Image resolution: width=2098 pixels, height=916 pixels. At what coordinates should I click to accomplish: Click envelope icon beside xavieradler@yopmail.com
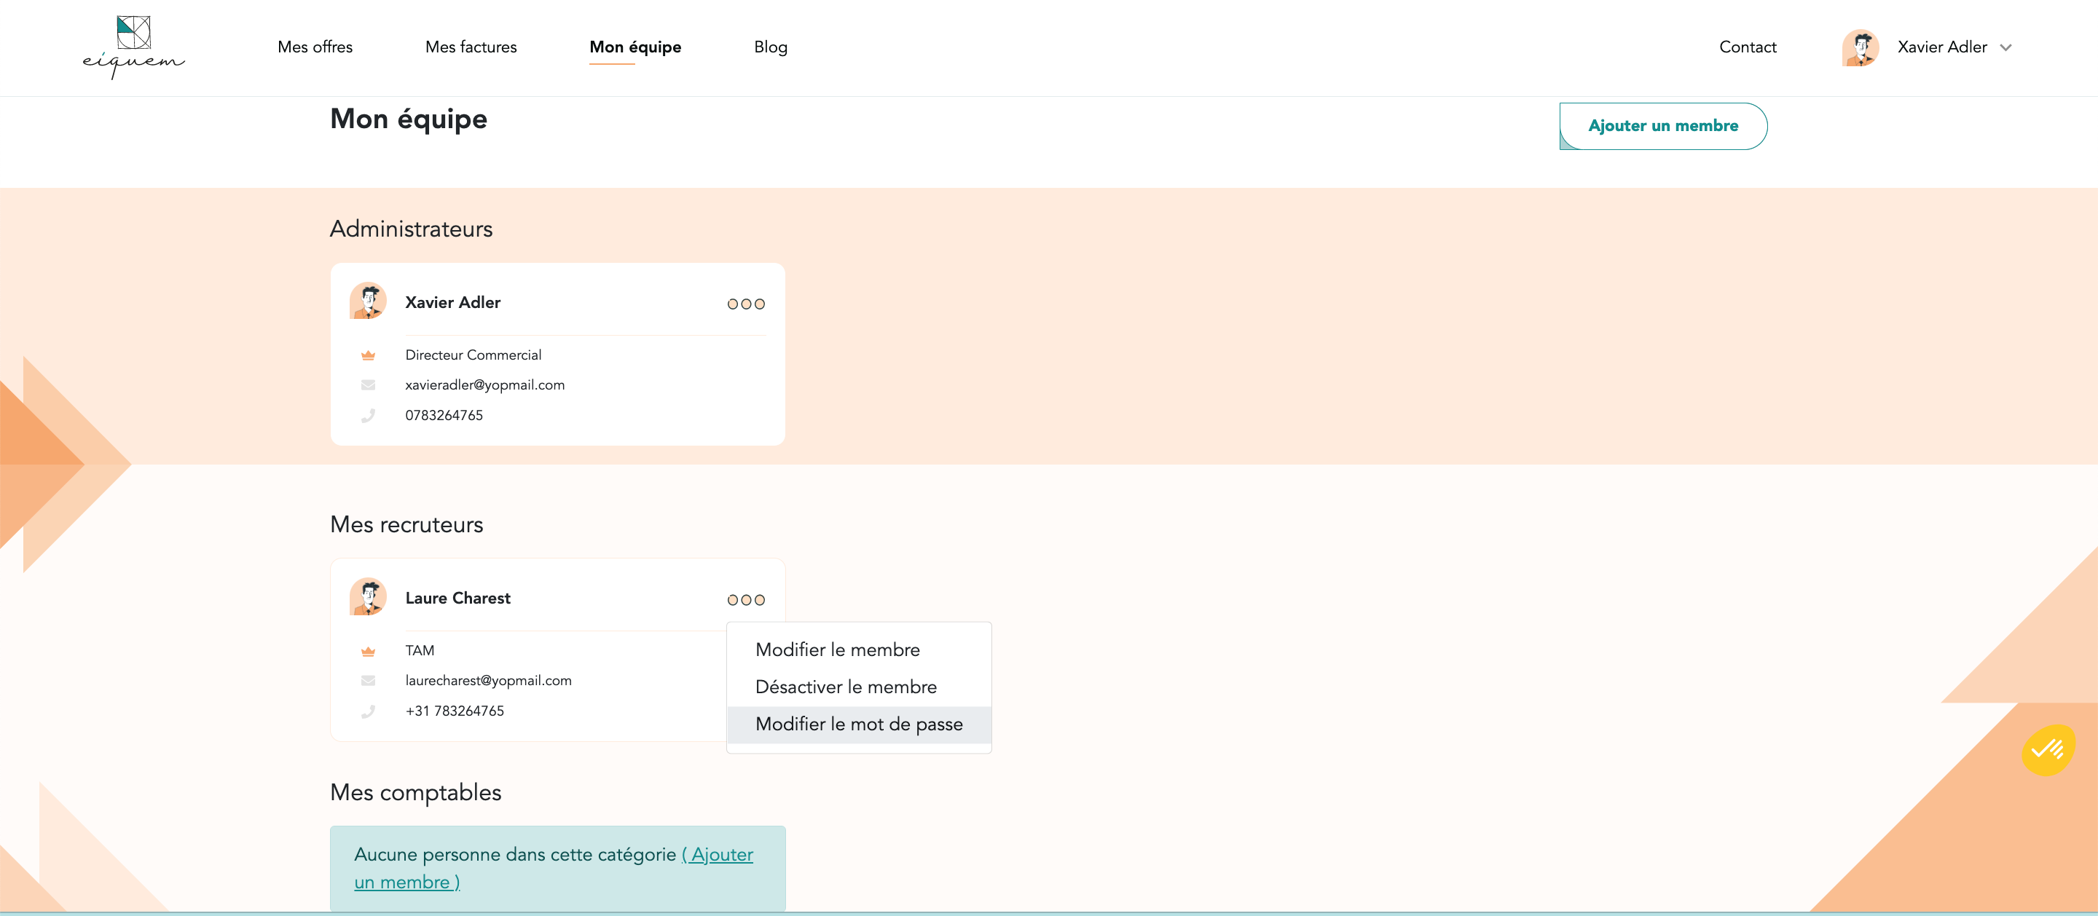[x=368, y=385]
